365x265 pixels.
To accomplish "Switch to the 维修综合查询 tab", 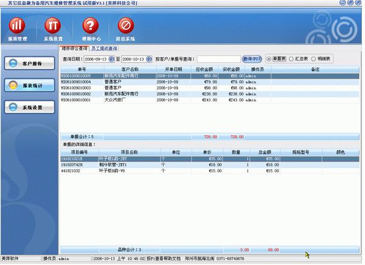I will (x=74, y=48).
